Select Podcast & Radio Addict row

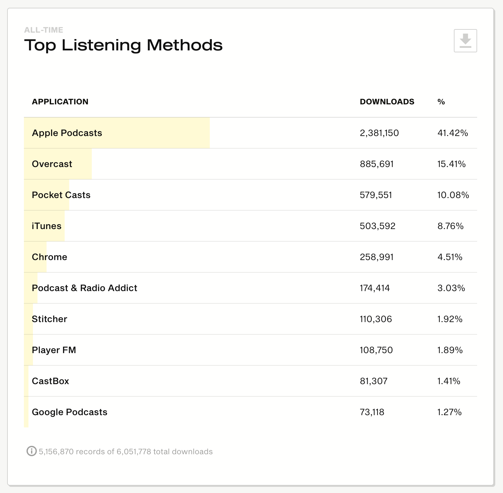(84, 288)
